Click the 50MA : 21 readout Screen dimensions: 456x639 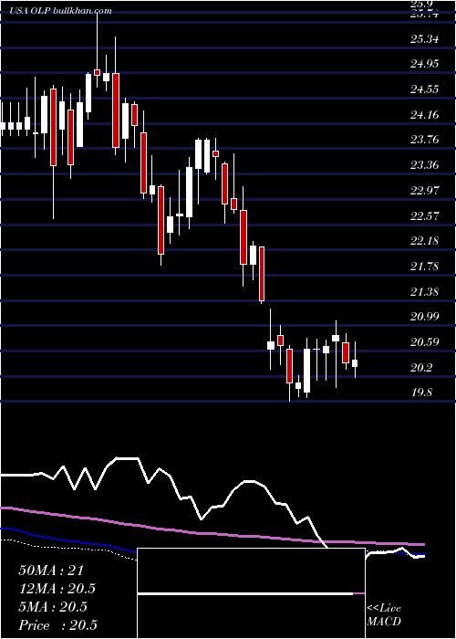[51, 571]
